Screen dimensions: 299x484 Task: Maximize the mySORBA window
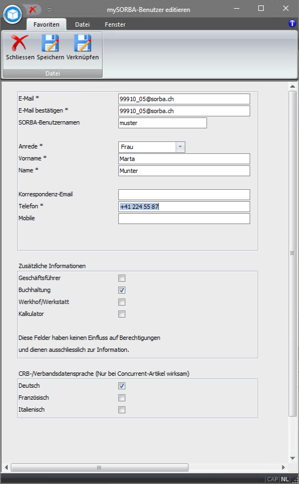261,8
